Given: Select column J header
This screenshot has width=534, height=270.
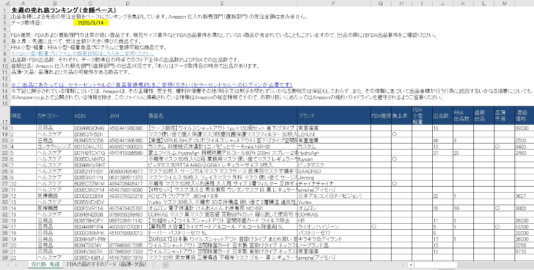Looking at the screenshot, I should tap(442, 3).
